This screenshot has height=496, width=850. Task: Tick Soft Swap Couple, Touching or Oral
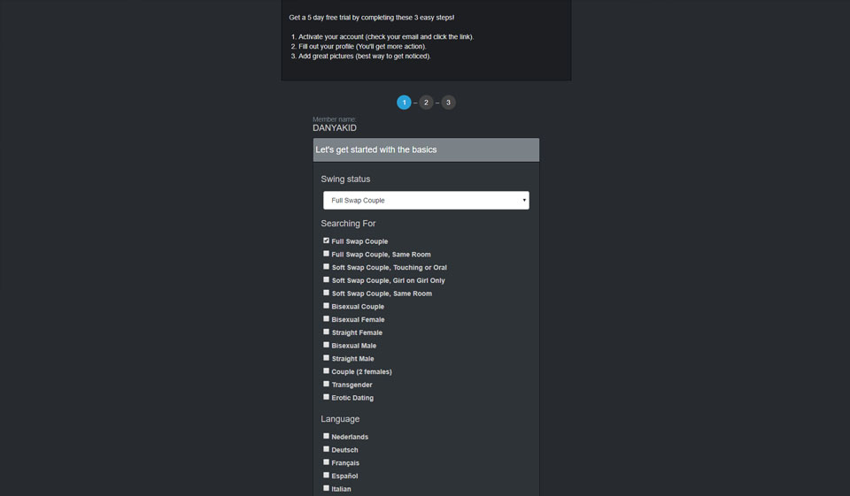326,267
